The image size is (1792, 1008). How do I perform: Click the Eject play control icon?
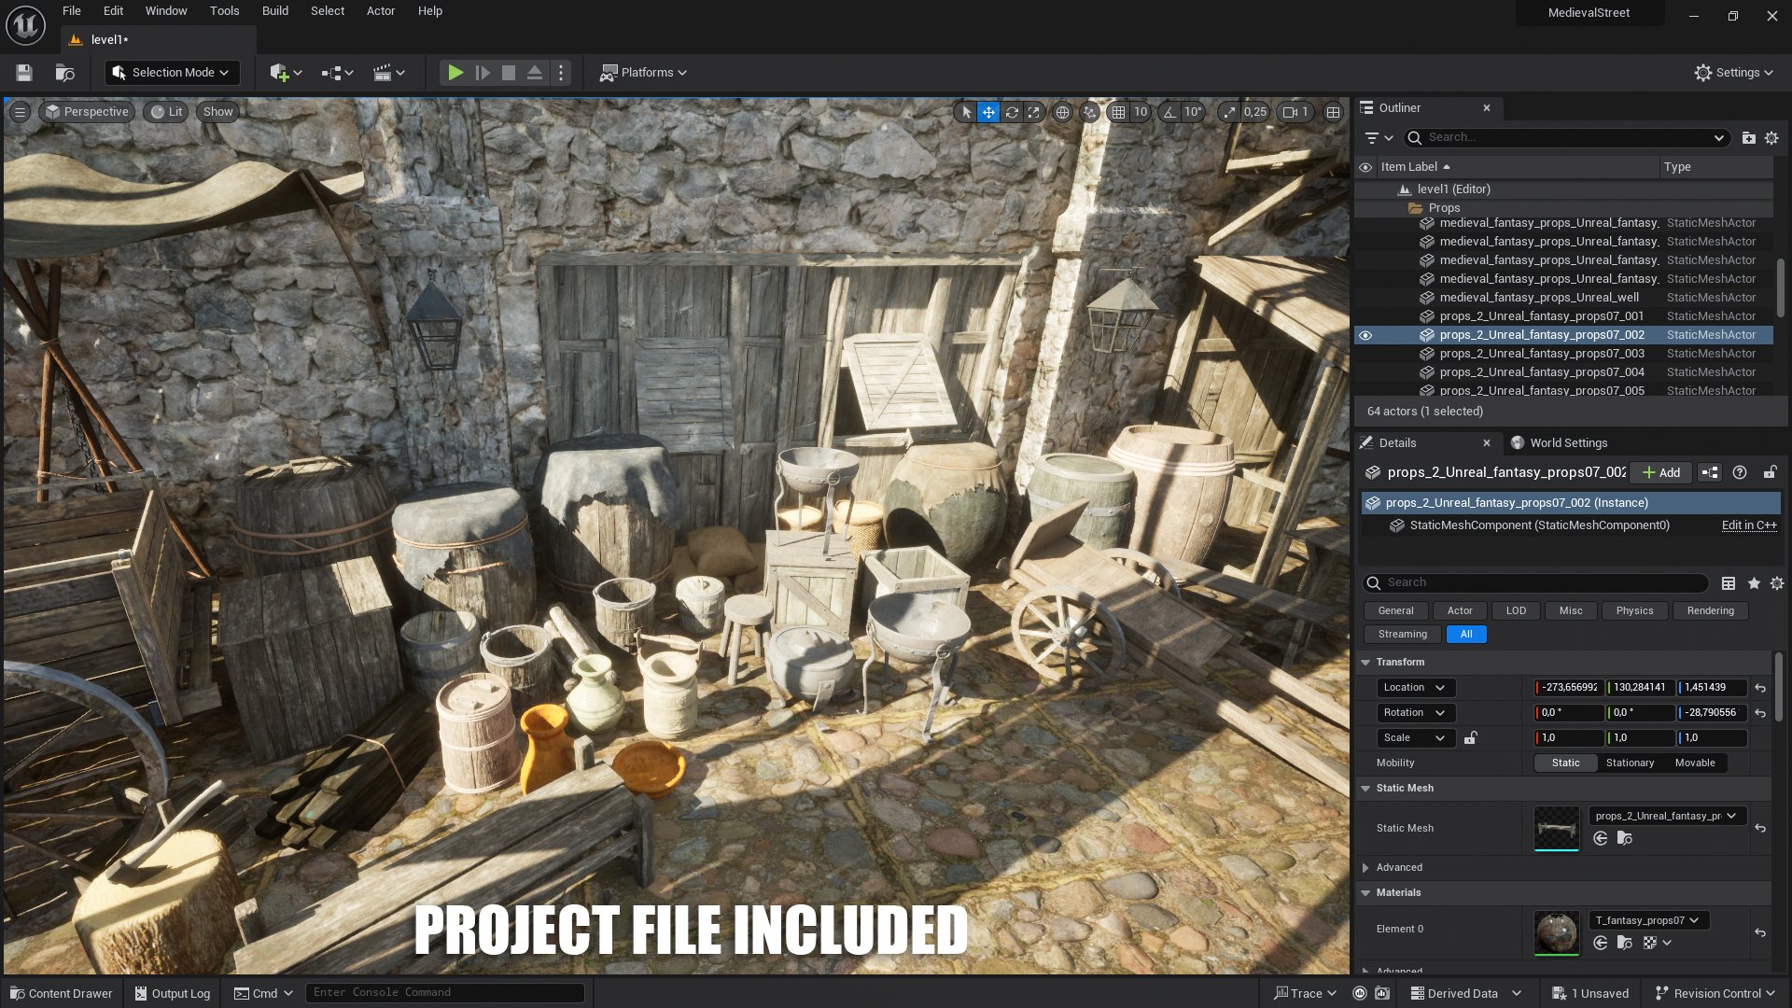535,73
